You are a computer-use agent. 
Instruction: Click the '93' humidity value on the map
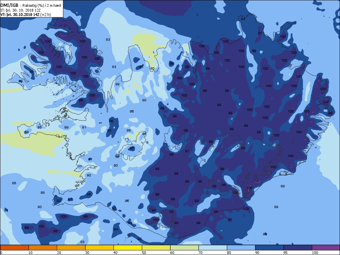[130, 223]
